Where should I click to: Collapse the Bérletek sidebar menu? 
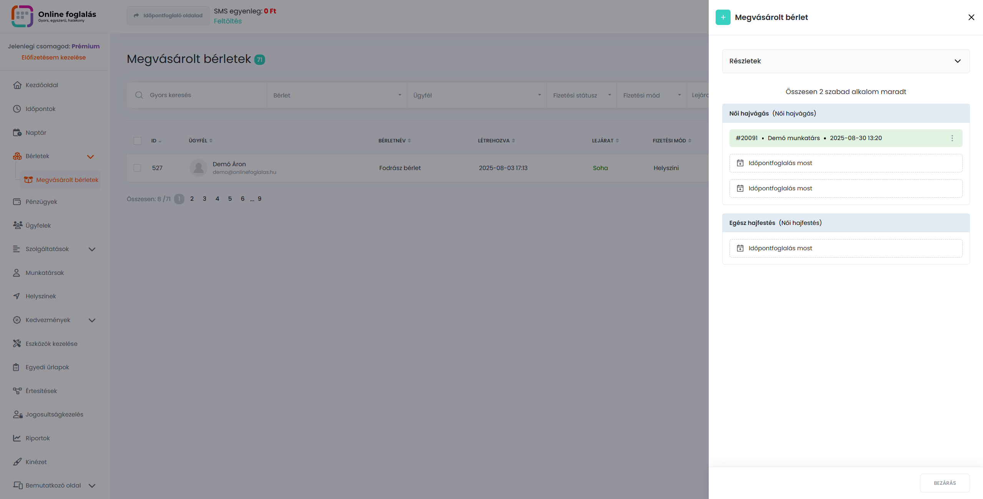click(x=91, y=156)
